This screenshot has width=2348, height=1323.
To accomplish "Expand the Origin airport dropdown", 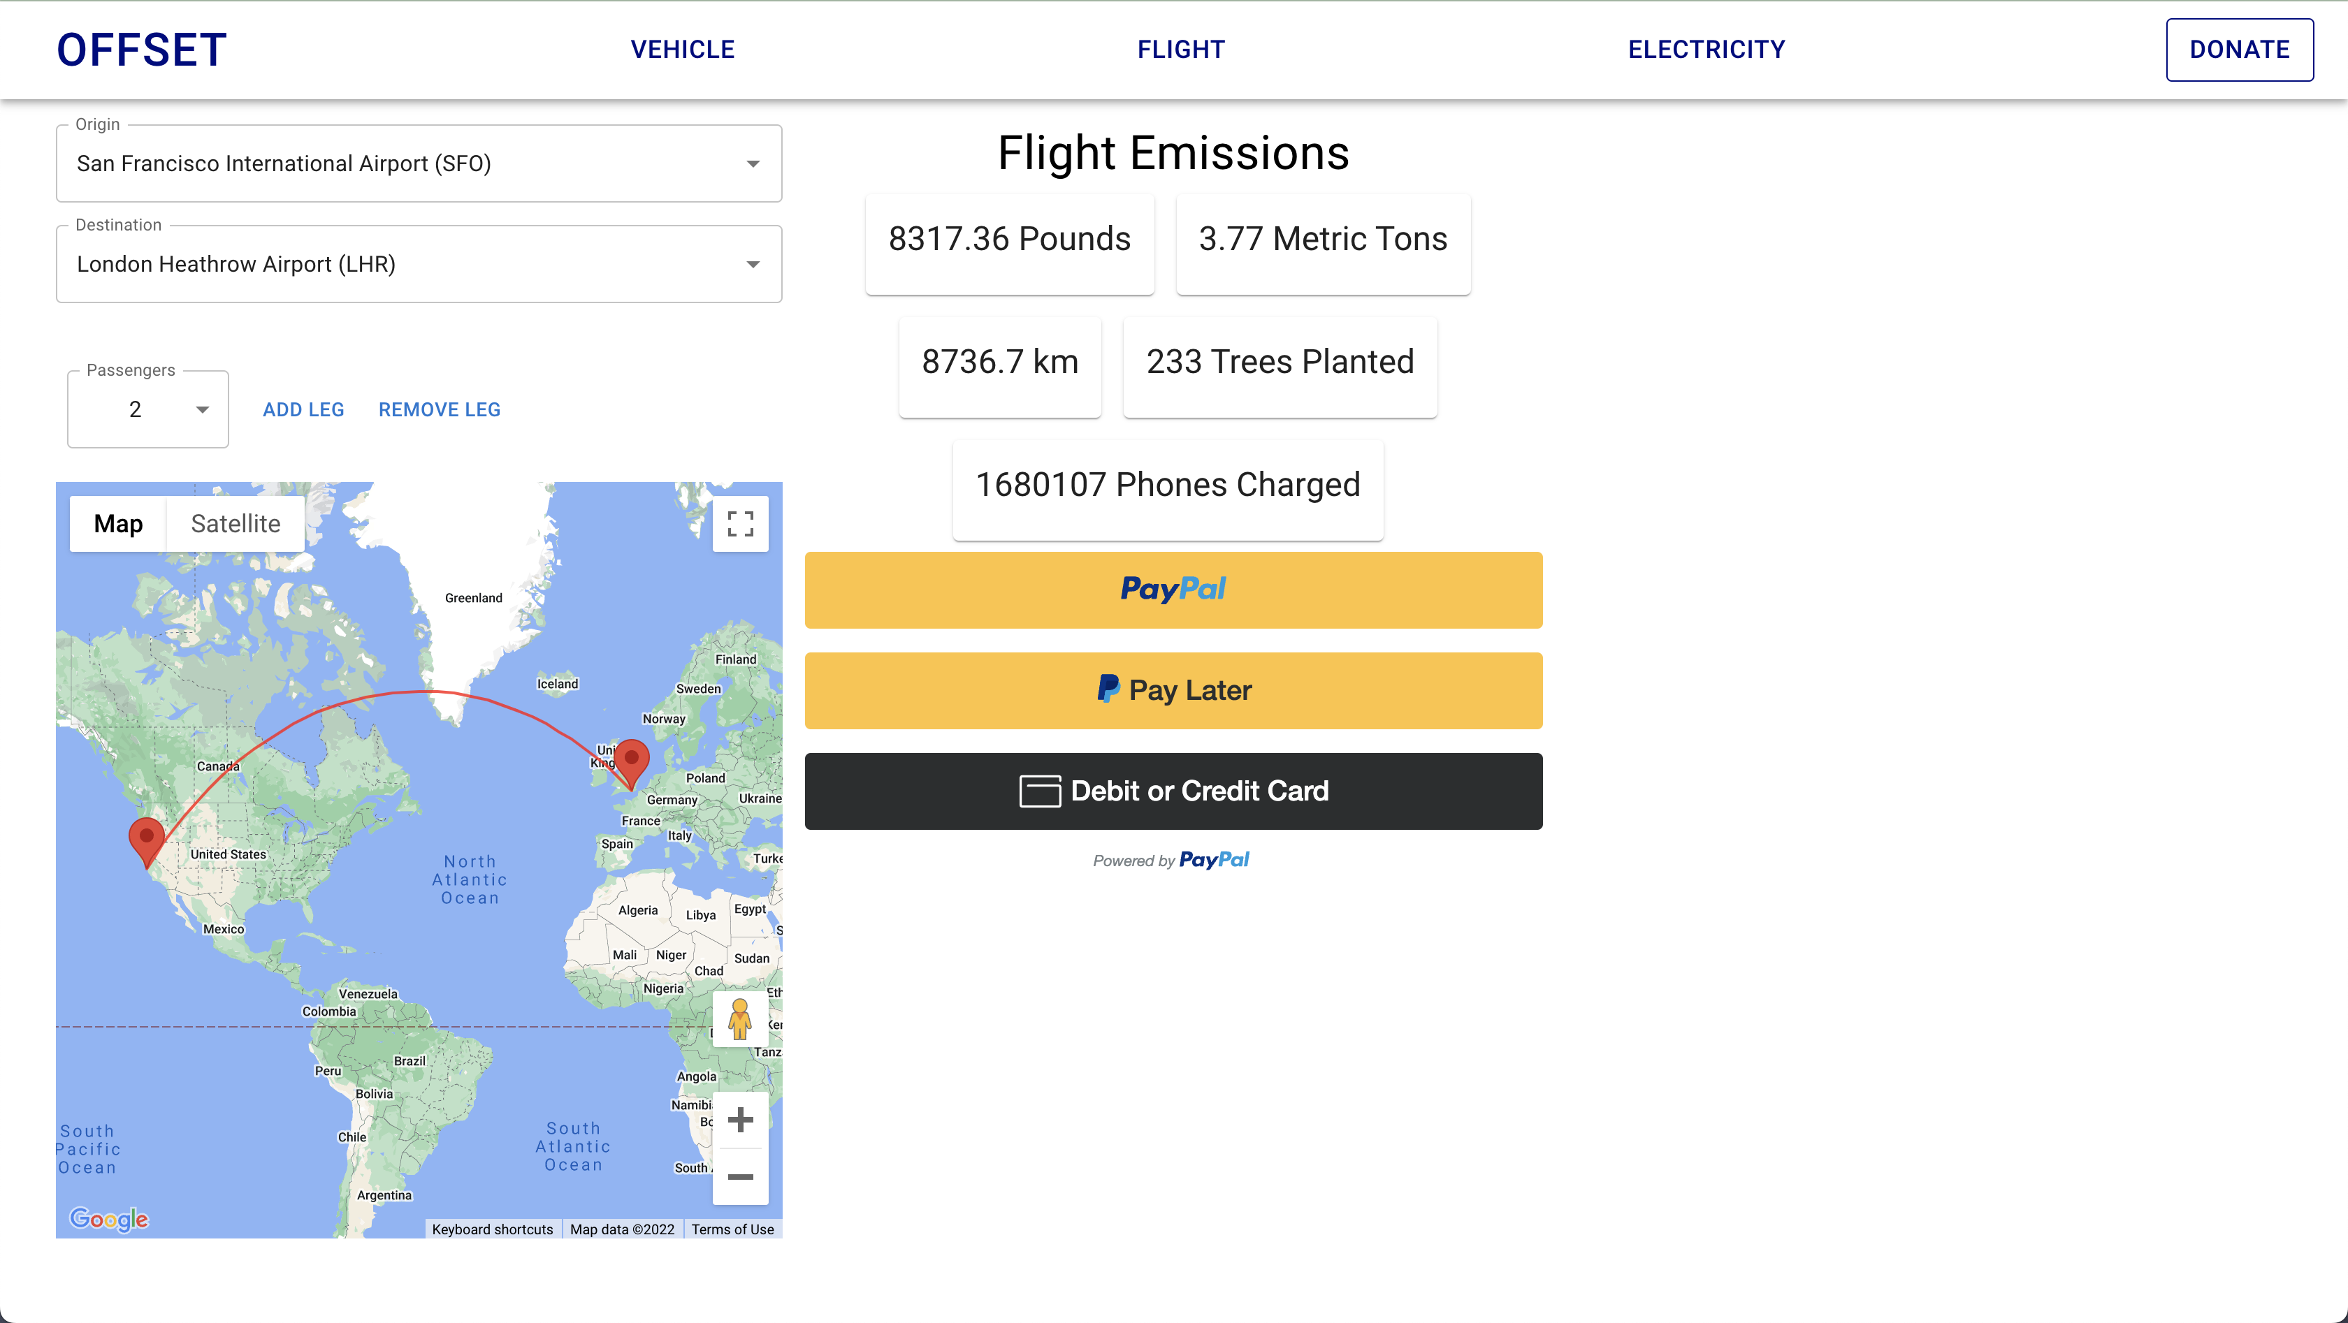I will tap(752, 164).
